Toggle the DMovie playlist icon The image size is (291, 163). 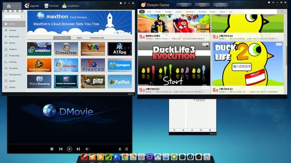(126, 149)
